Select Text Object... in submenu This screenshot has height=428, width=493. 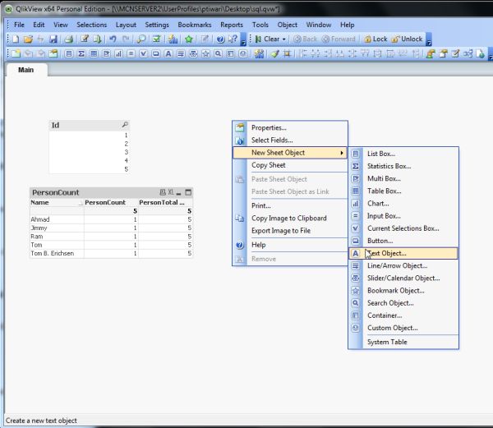pyautogui.click(x=403, y=253)
